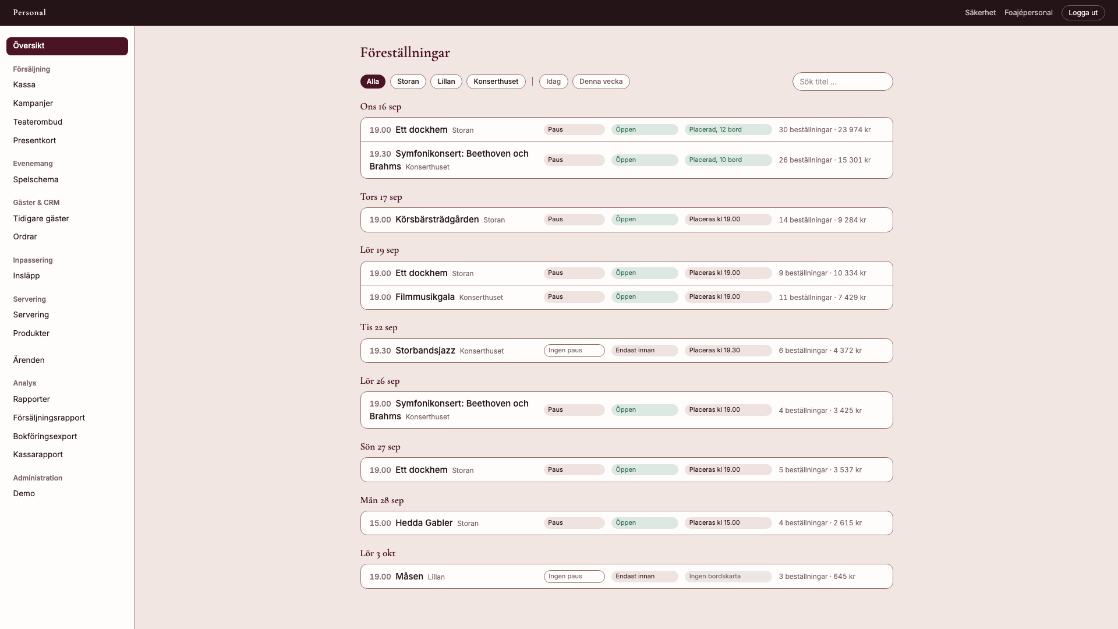Click the Personal logo text

click(30, 13)
